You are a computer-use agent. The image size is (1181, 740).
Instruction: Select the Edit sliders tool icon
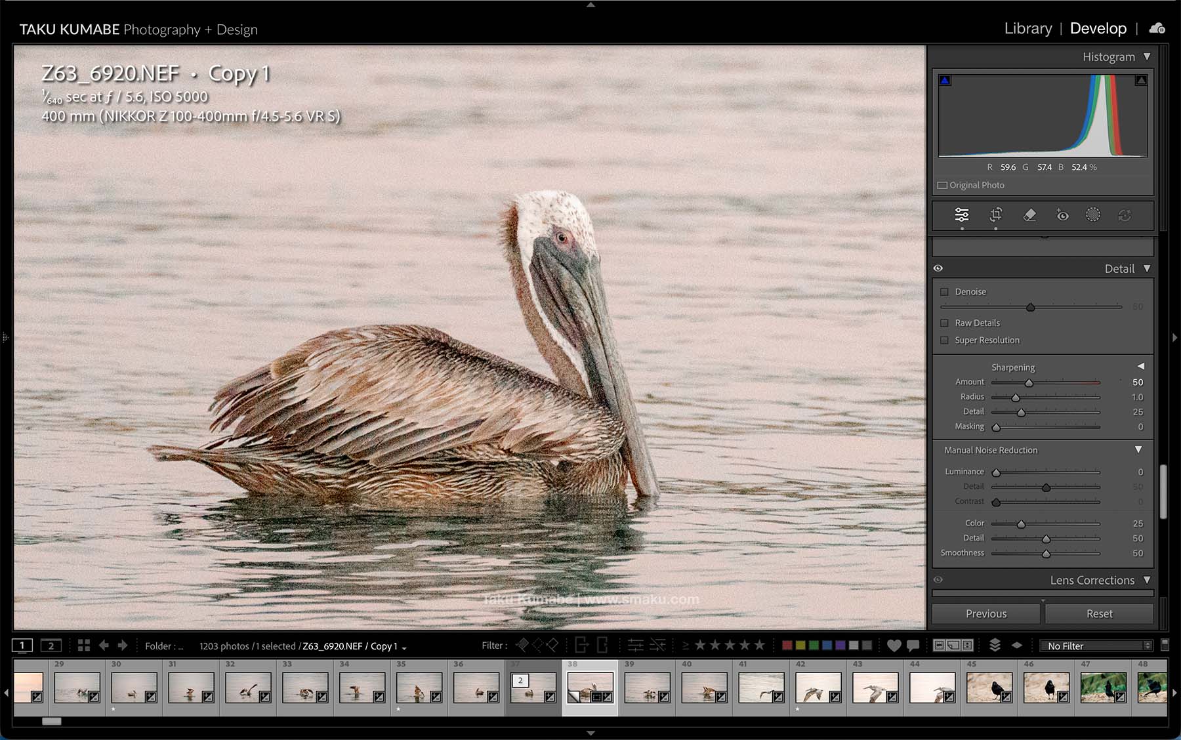(962, 215)
